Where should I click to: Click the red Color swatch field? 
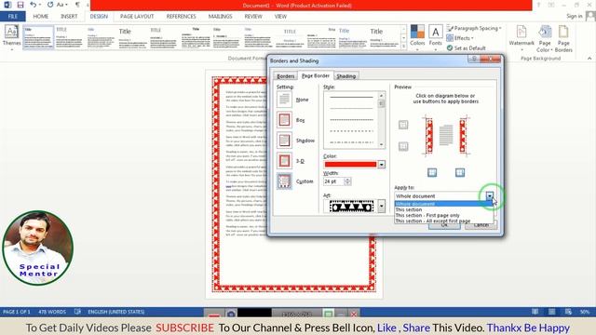point(350,164)
